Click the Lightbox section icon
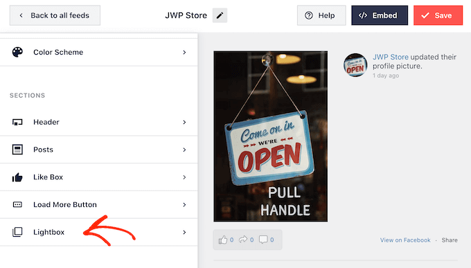The image size is (471, 268). 17,232
